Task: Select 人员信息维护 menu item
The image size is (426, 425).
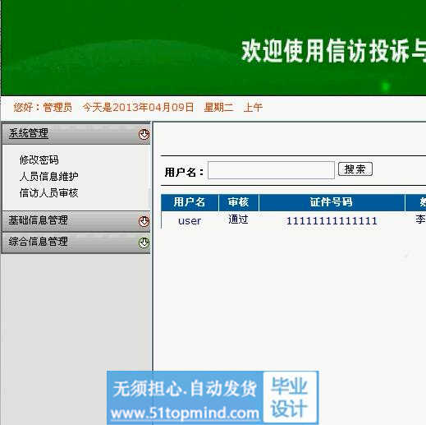Action: (49, 177)
